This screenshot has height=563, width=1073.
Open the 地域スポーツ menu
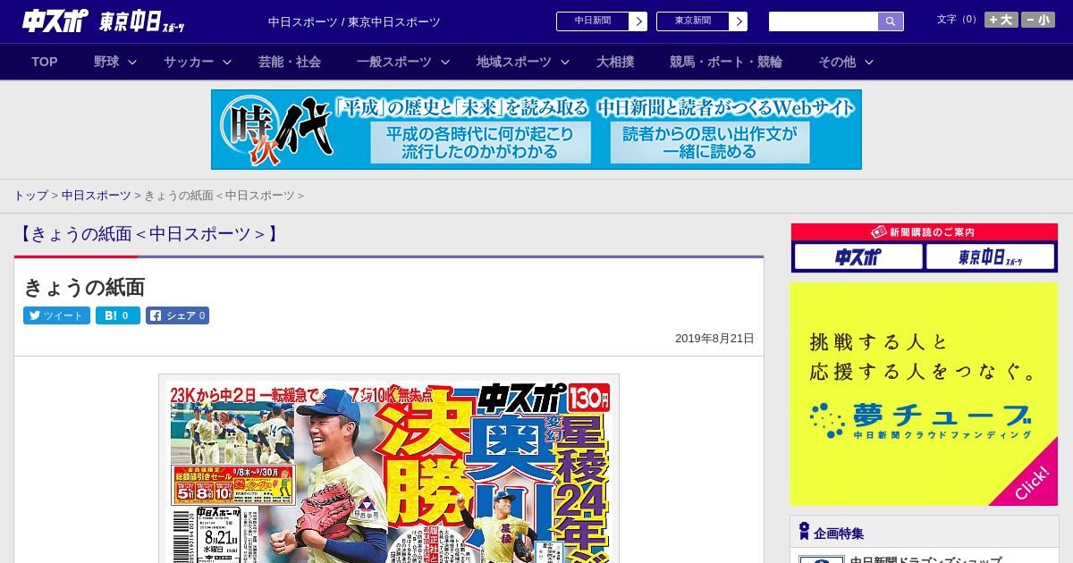[x=514, y=62]
